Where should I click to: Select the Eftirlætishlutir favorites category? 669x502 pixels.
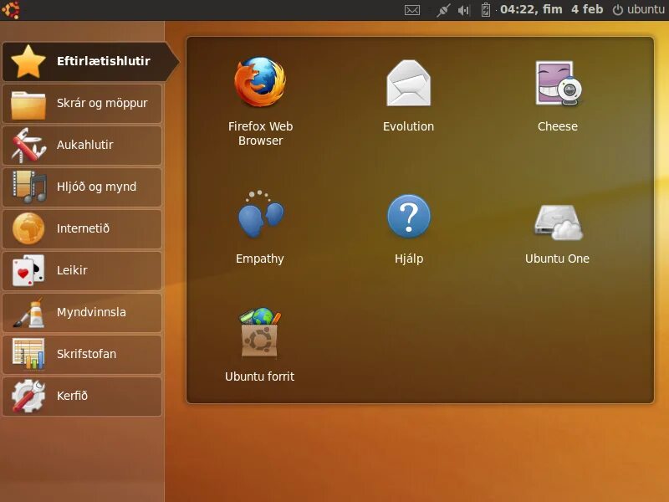[x=89, y=61]
